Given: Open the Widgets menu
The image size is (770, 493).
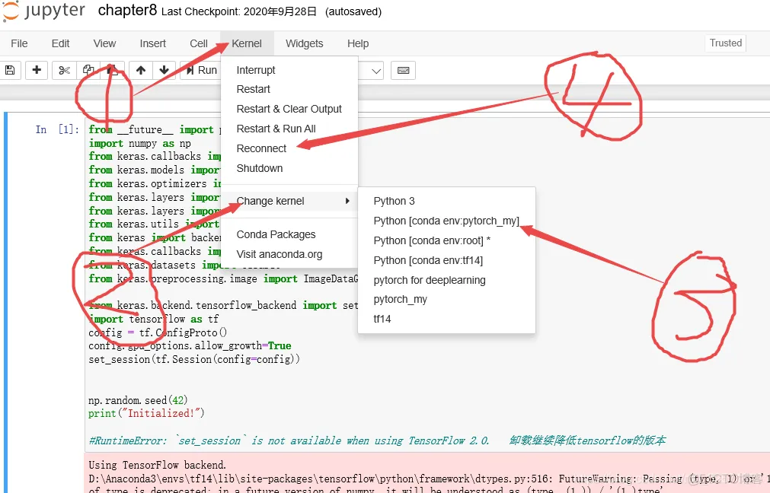Looking at the screenshot, I should pos(305,43).
